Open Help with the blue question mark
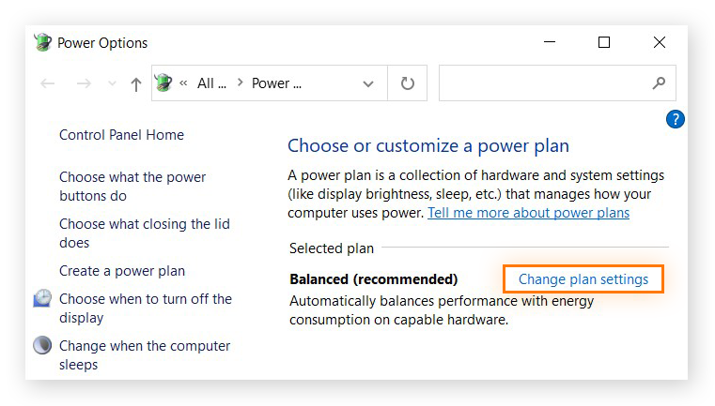Viewport: 715px width, 406px height. 676,119
